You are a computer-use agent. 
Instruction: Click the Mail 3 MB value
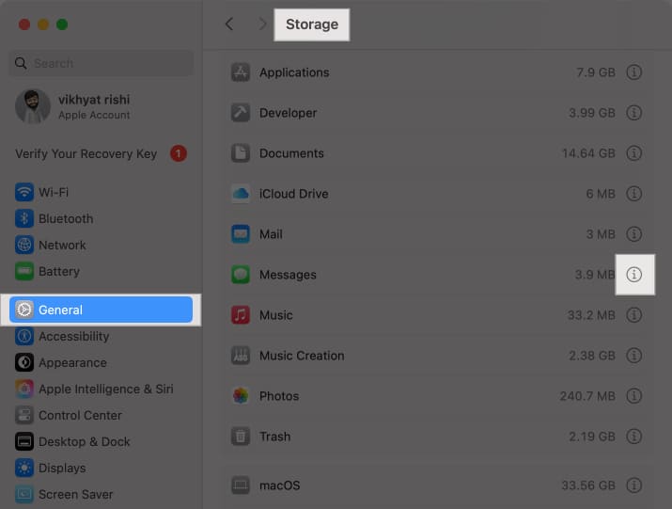[x=601, y=234]
